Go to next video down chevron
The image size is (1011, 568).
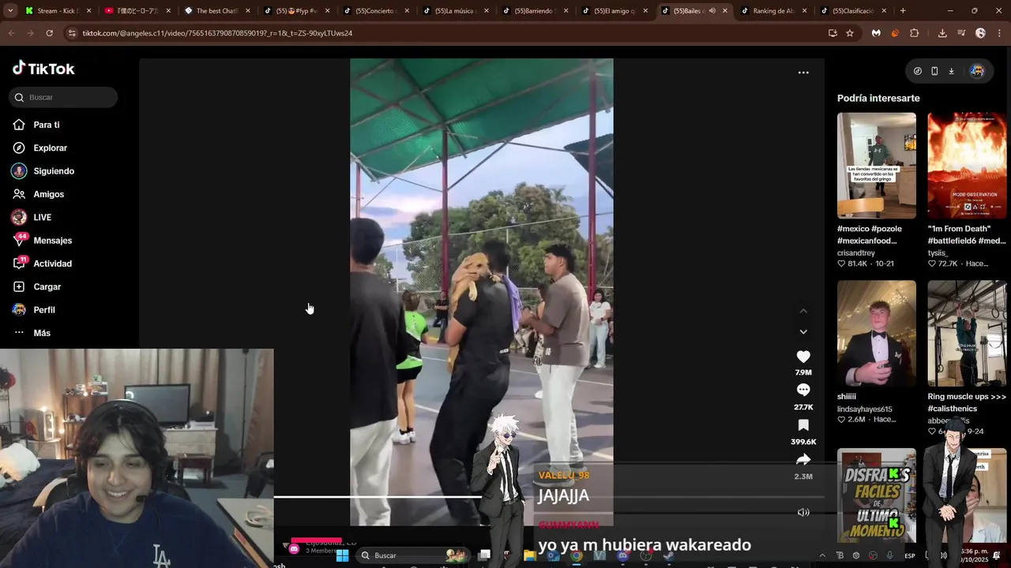(803, 332)
